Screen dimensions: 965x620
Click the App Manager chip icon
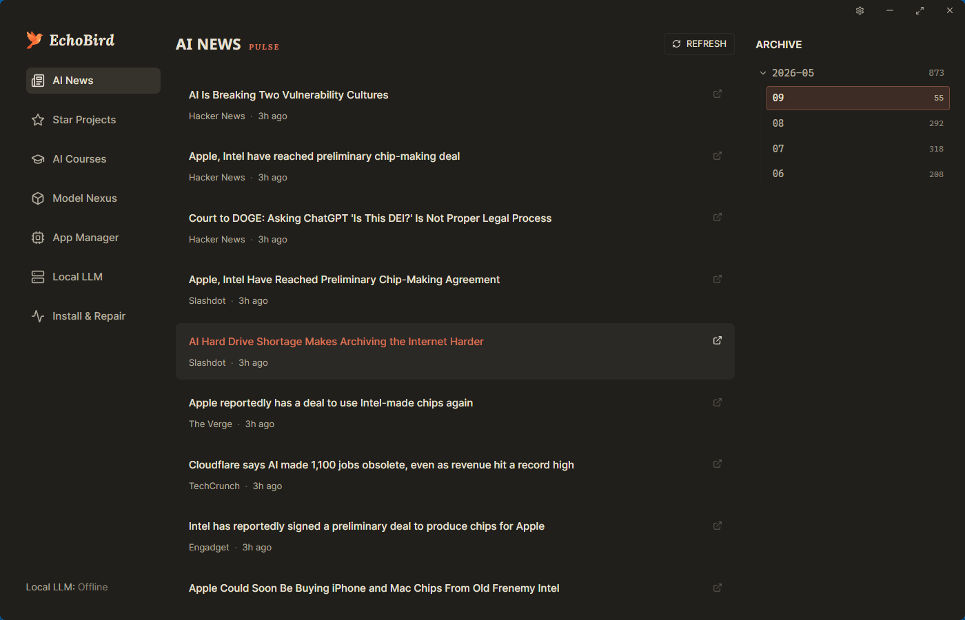pos(38,238)
